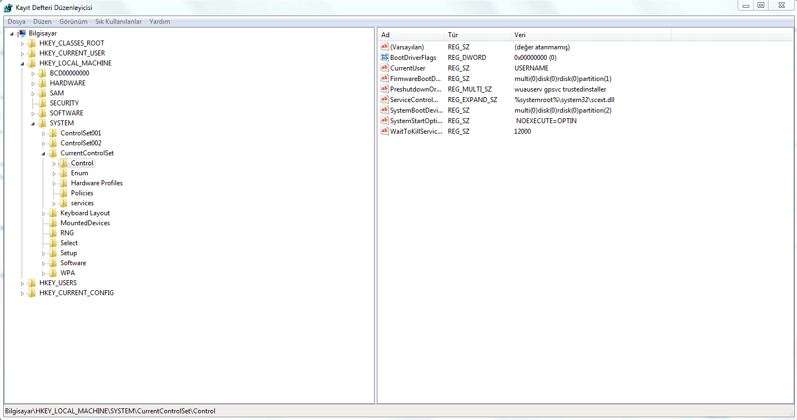Click the HKEY_USERS folder icon
The image size is (797, 420).
click(x=32, y=283)
